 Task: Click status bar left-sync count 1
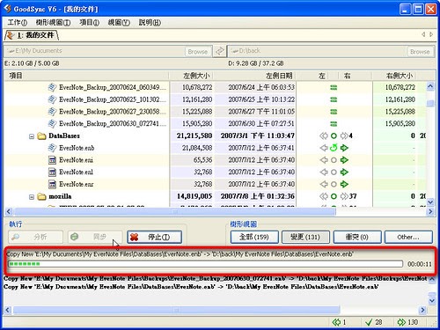point(340,322)
